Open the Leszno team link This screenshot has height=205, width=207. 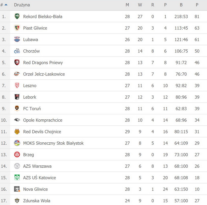(x=30, y=86)
